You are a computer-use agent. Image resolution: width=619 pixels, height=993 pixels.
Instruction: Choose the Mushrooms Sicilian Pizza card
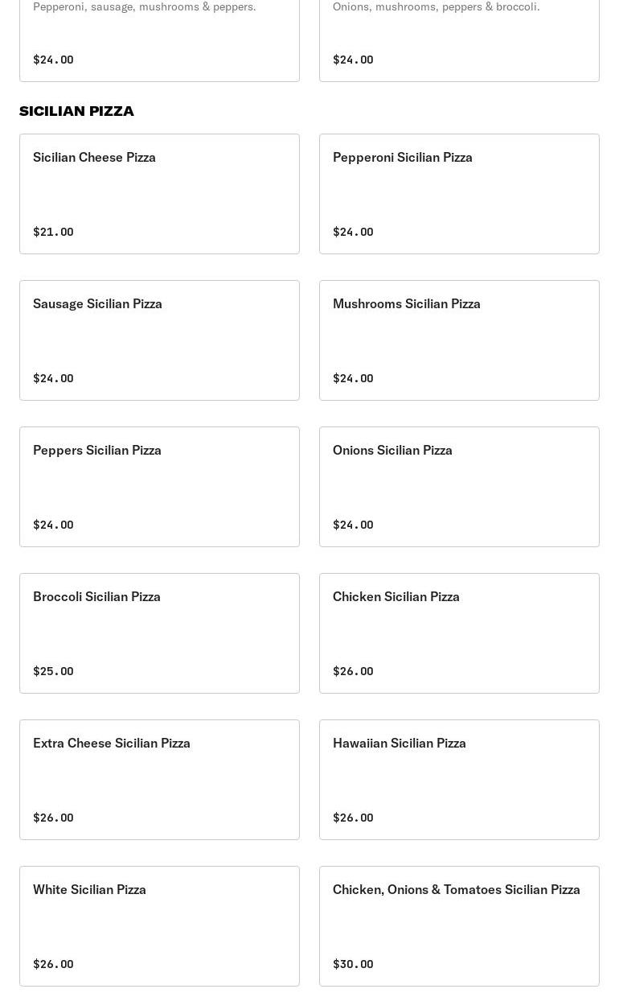click(459, 340)
